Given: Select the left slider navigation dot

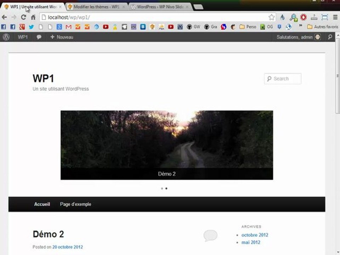Looking at the screenshot, I should click(x=162, y=188).
